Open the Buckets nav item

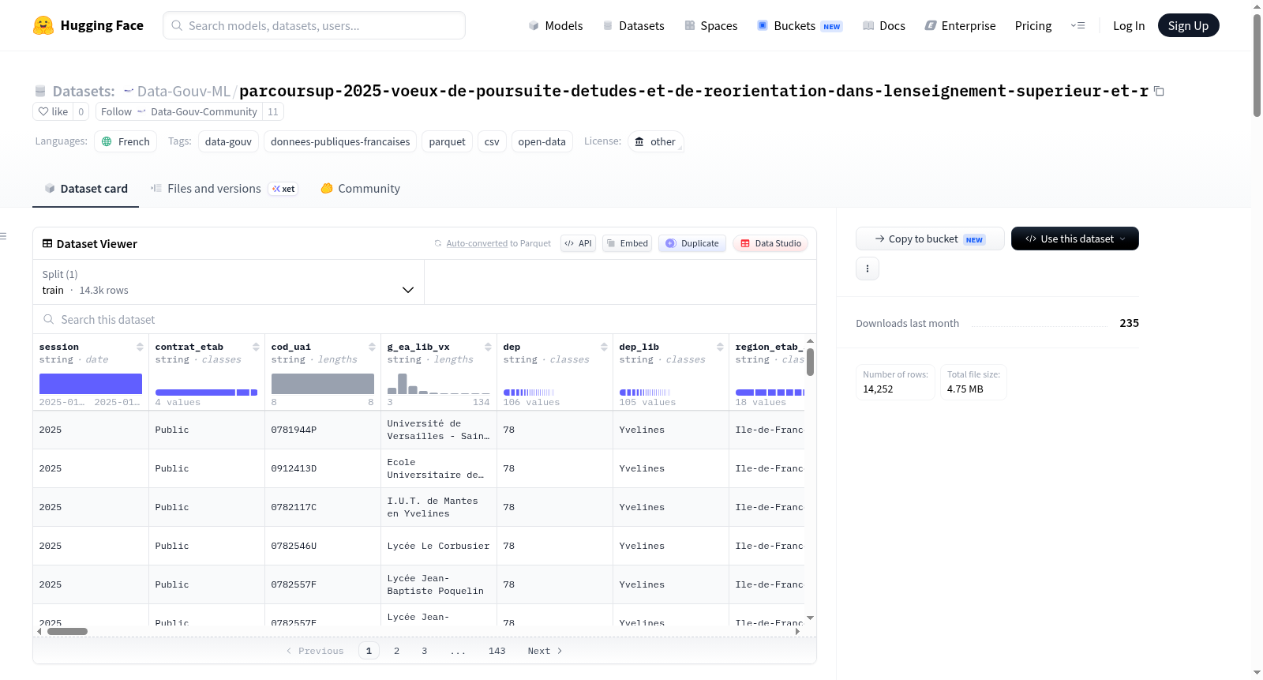pyautogui.click(x=800, y=25)
